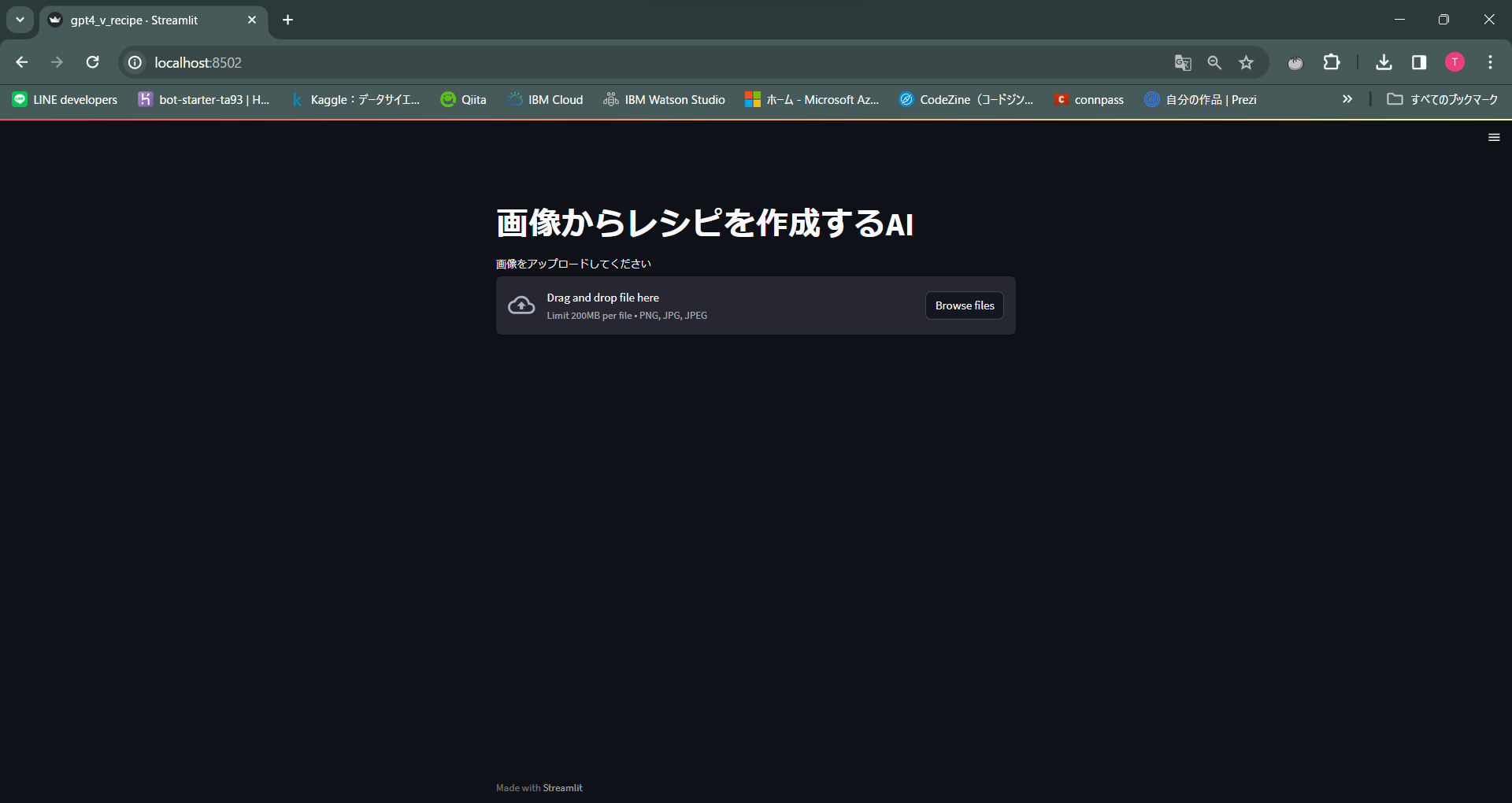Viewport: 1512px width, 803px height.
Task: Close the gpt4_v_recipe tab
Action: click(x=252, y=20)
